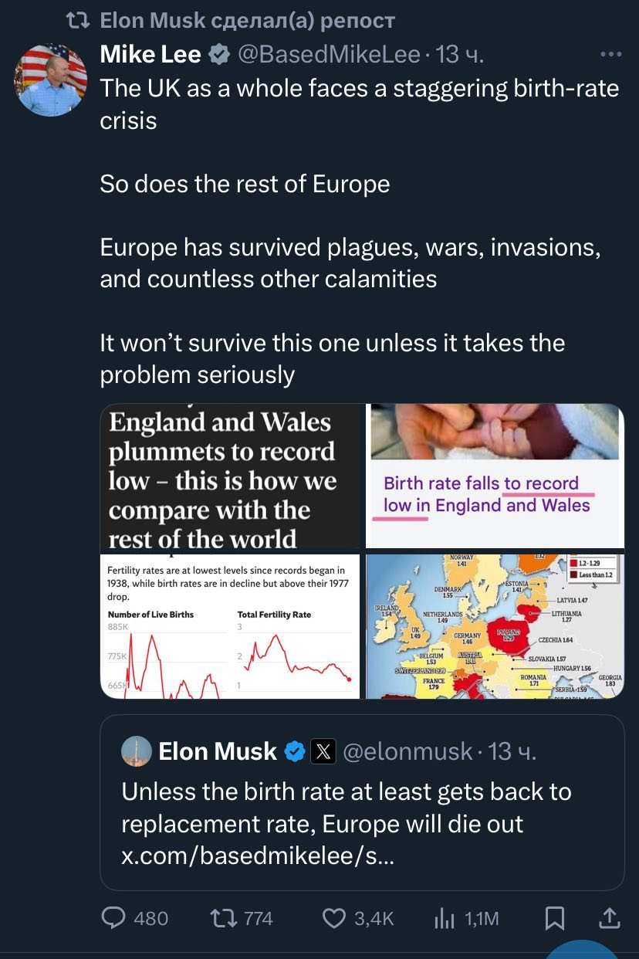Viewport: 639px width, 959px height.
Task: Open the x.com/basedmikelee quoted link
Action: [x=258, y=856]
